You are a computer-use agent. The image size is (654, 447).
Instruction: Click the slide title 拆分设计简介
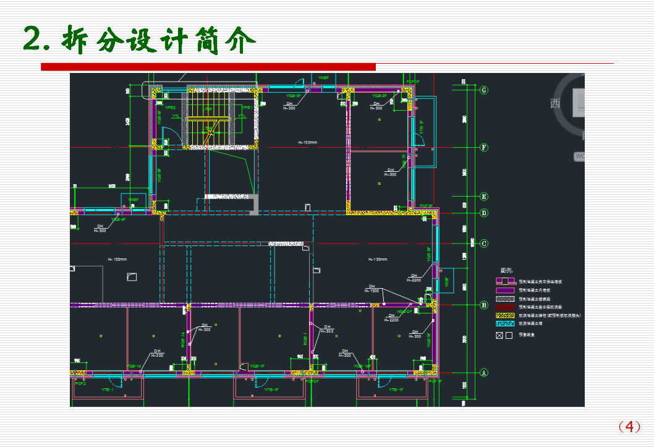[158, 40]
